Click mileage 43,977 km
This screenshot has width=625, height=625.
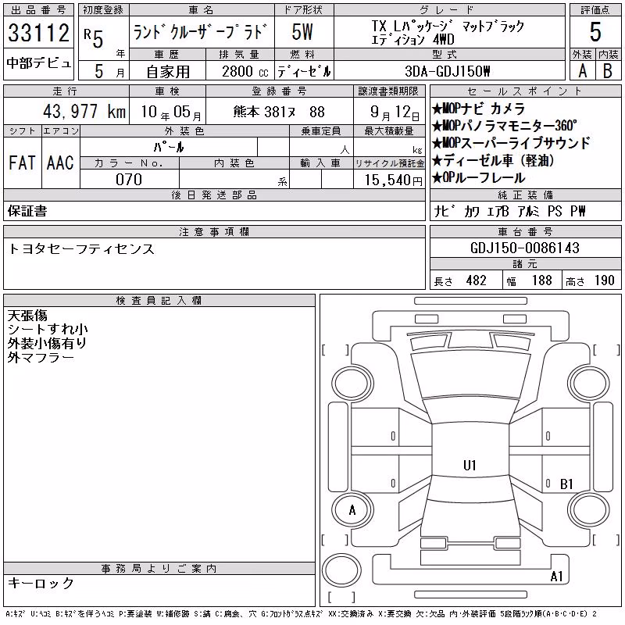click(x=84, y=112)
